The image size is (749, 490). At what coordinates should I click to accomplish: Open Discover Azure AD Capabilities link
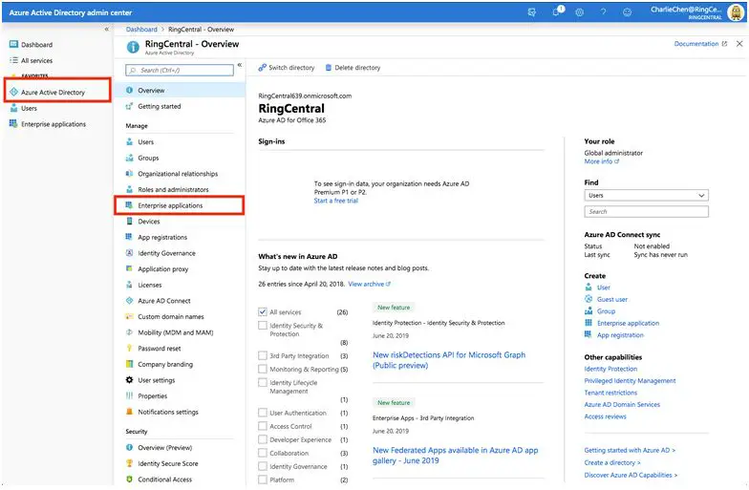coord(631,476)
